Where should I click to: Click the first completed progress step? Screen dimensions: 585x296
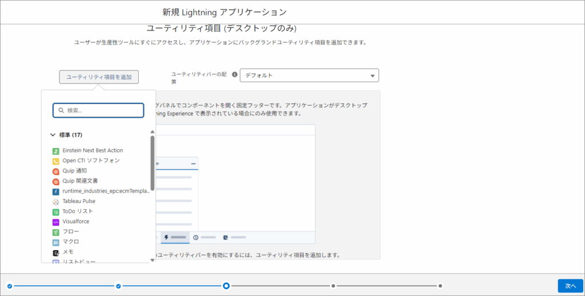(x=10, y=286)
